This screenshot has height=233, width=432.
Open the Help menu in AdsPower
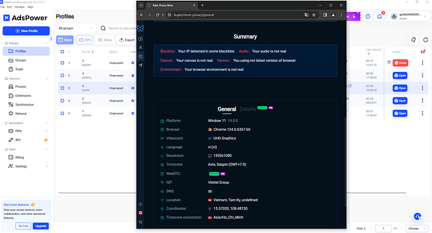(x=30, y=7)
